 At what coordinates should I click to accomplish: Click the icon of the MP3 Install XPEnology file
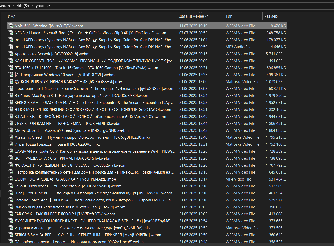click(x=11, y=47)
